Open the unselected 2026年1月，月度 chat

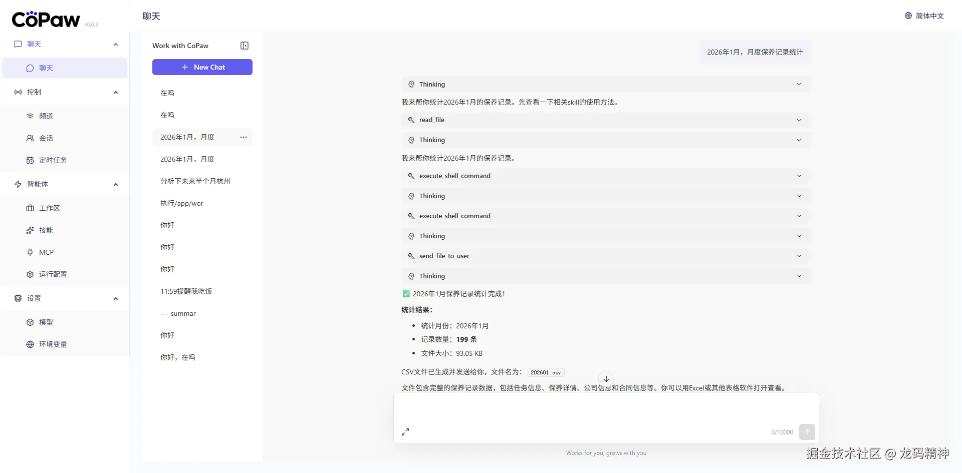[202, 159]
